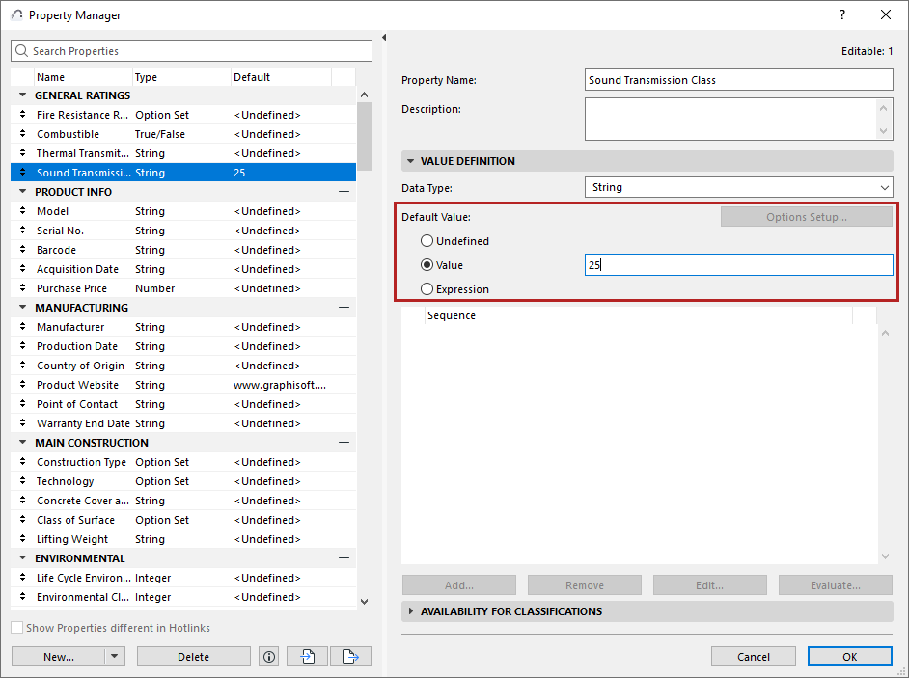Select the Warranty End Date property

[x=183, y=423]
